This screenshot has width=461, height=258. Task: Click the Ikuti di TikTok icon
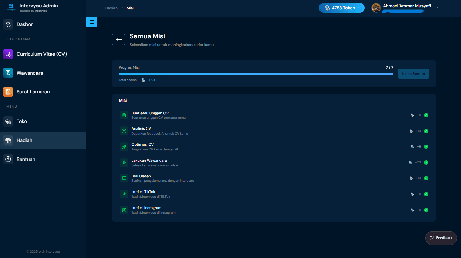point(124,194)
